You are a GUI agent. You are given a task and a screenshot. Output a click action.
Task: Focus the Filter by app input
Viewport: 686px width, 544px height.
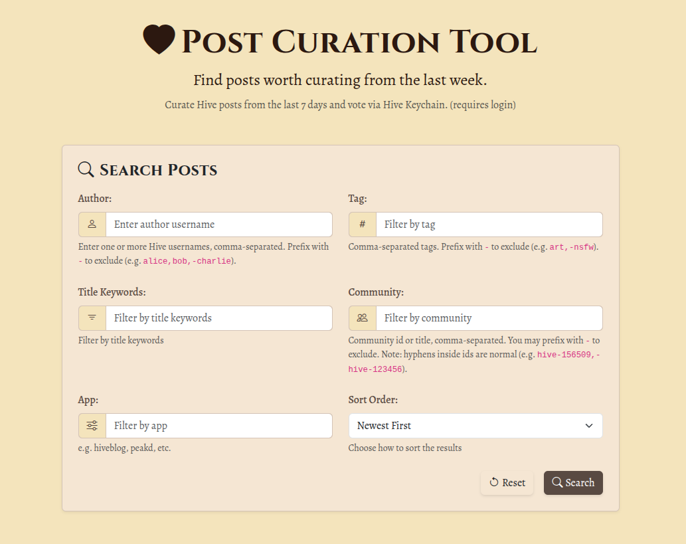pos(218,426)
